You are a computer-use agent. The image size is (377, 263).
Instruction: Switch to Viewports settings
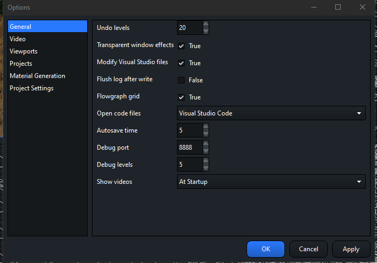[x=24, y=51]
